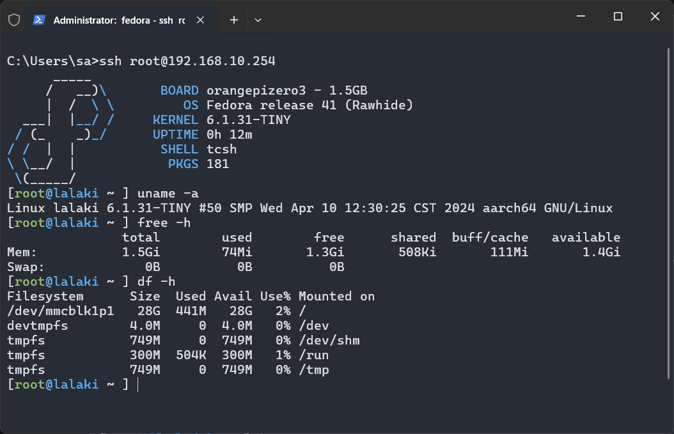Click the PKGS label
Viewport: 674px width, 434px height.
(183, 164)
